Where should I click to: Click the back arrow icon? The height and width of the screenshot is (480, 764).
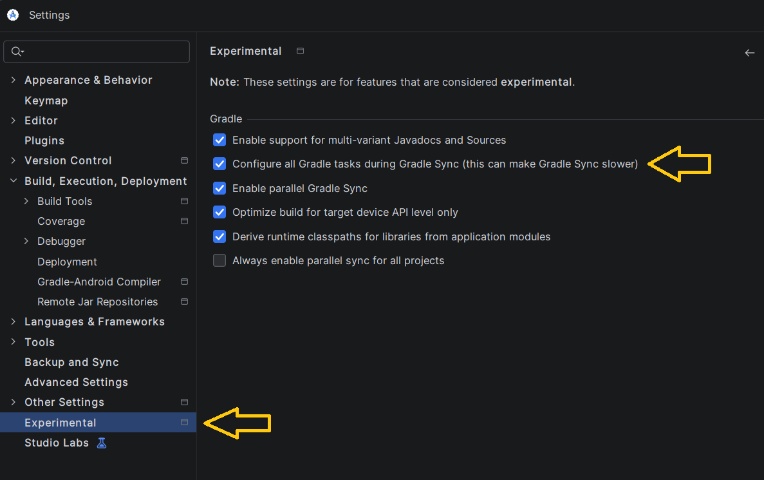point(749,53)
